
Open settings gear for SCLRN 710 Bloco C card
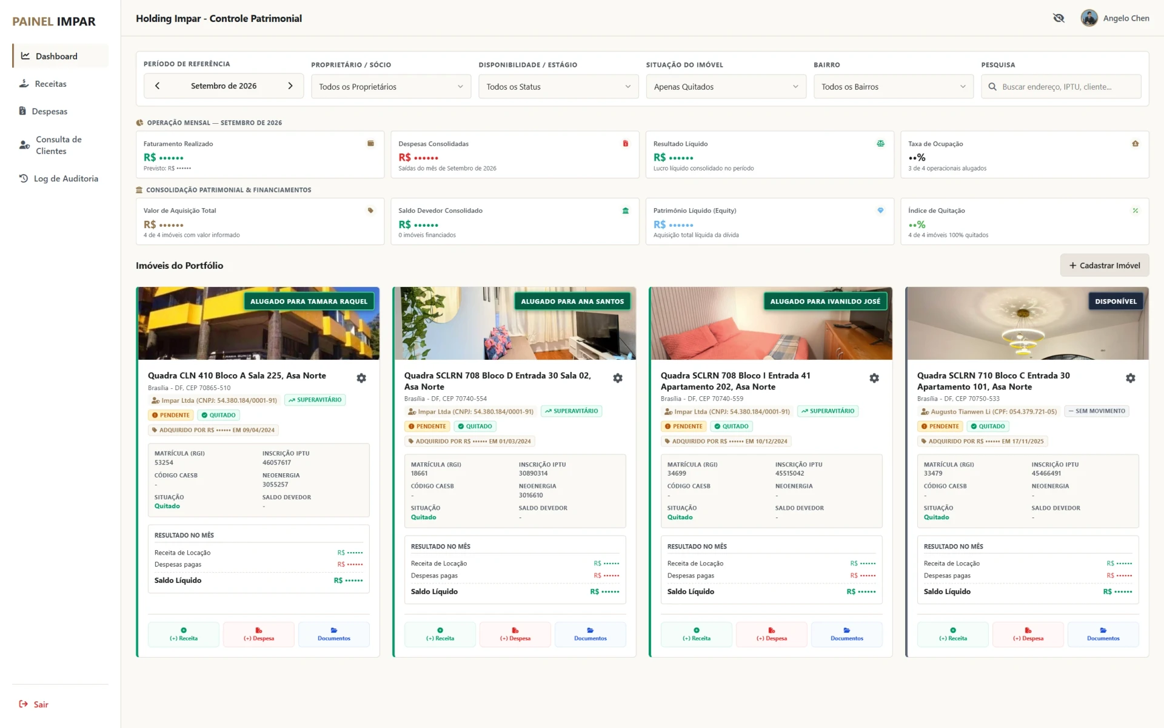[1131, 378]
